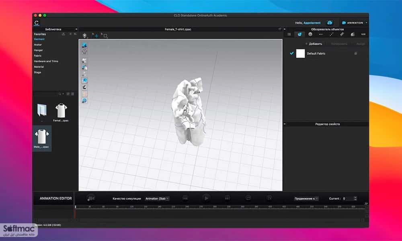Click the Default Fabric white color swatch

click(x=300, y=53)
